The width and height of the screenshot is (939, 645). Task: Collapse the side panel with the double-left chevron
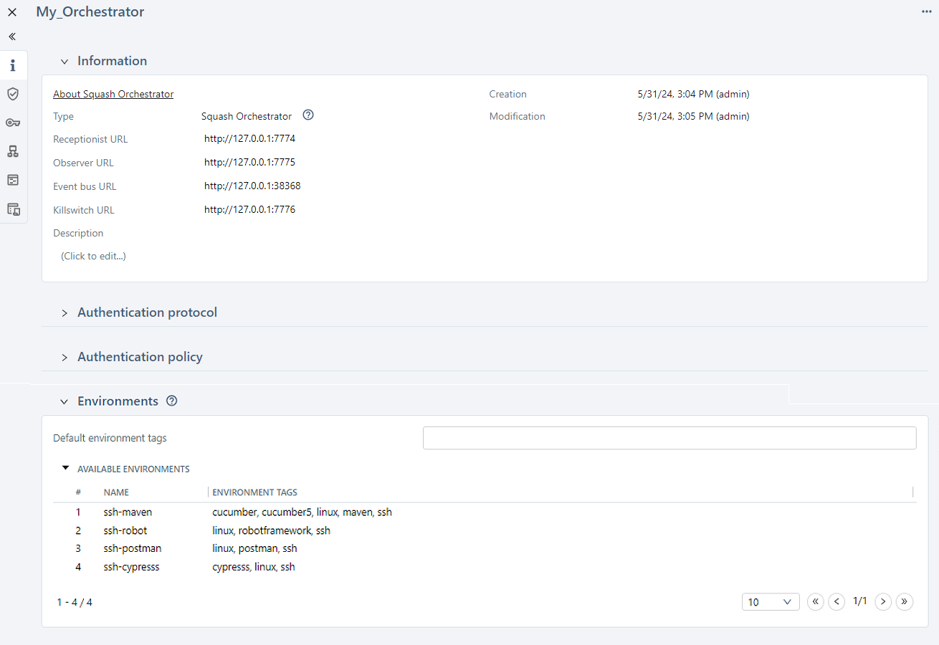11,36
